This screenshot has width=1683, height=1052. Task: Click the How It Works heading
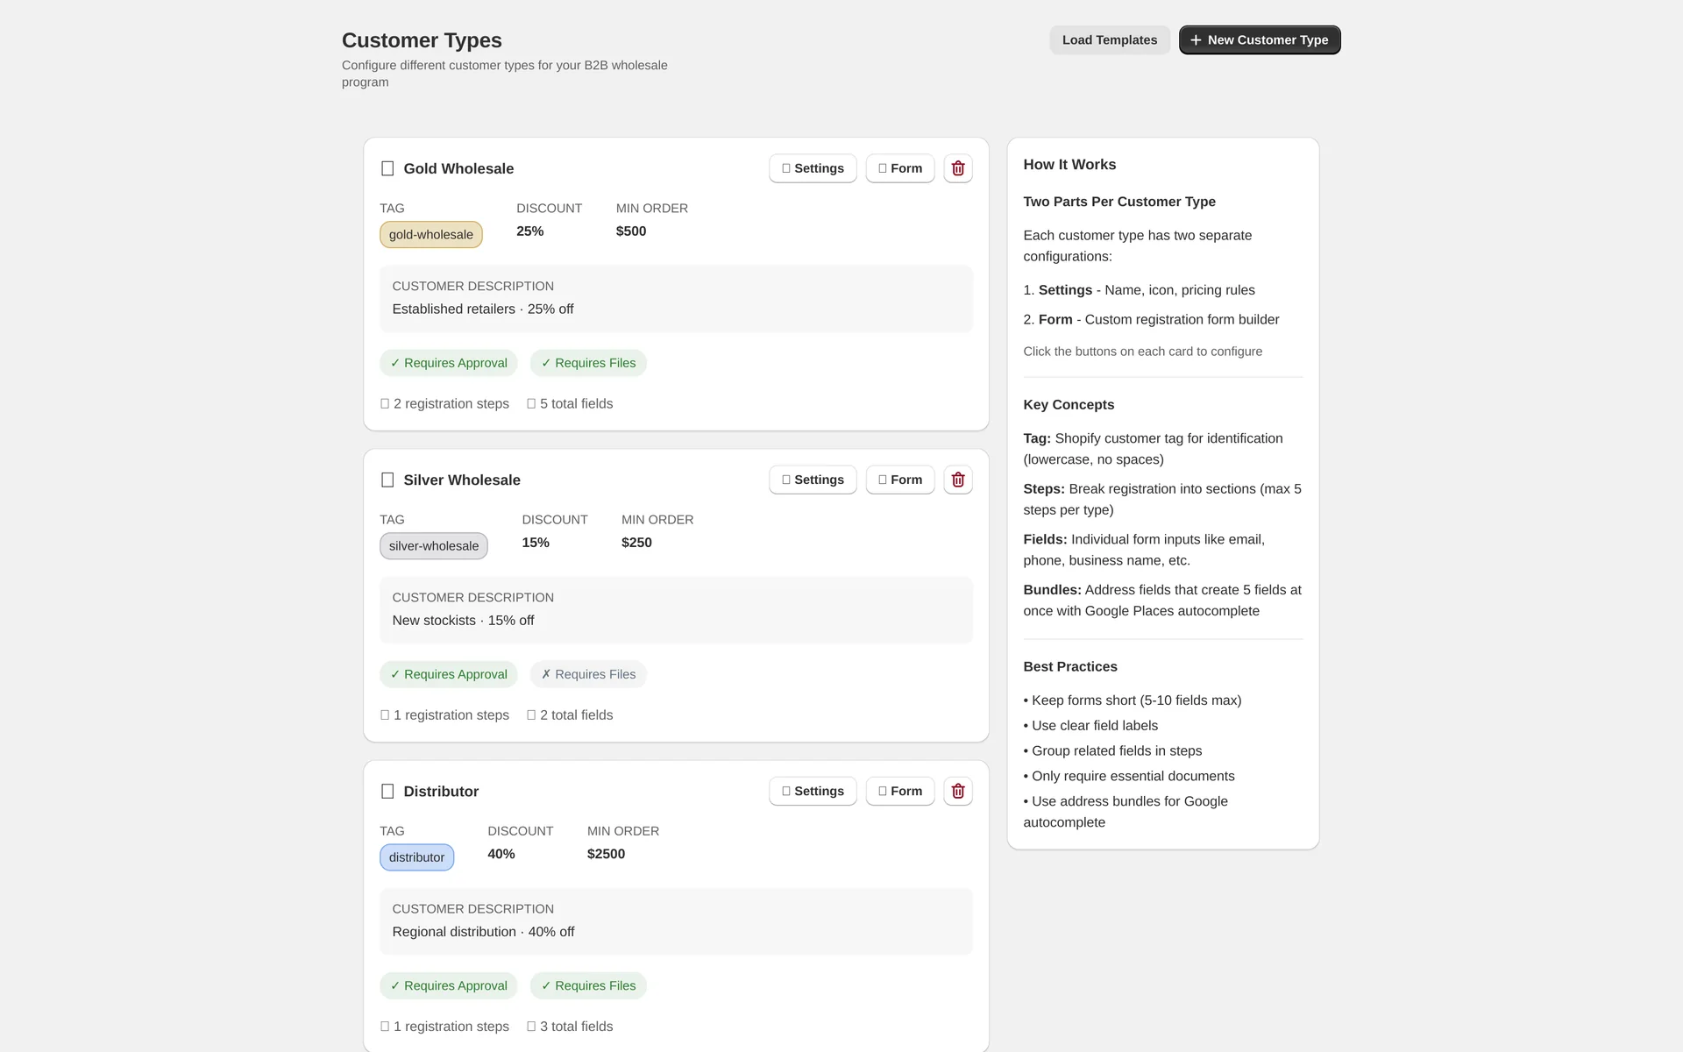(x=1069, y=164)
